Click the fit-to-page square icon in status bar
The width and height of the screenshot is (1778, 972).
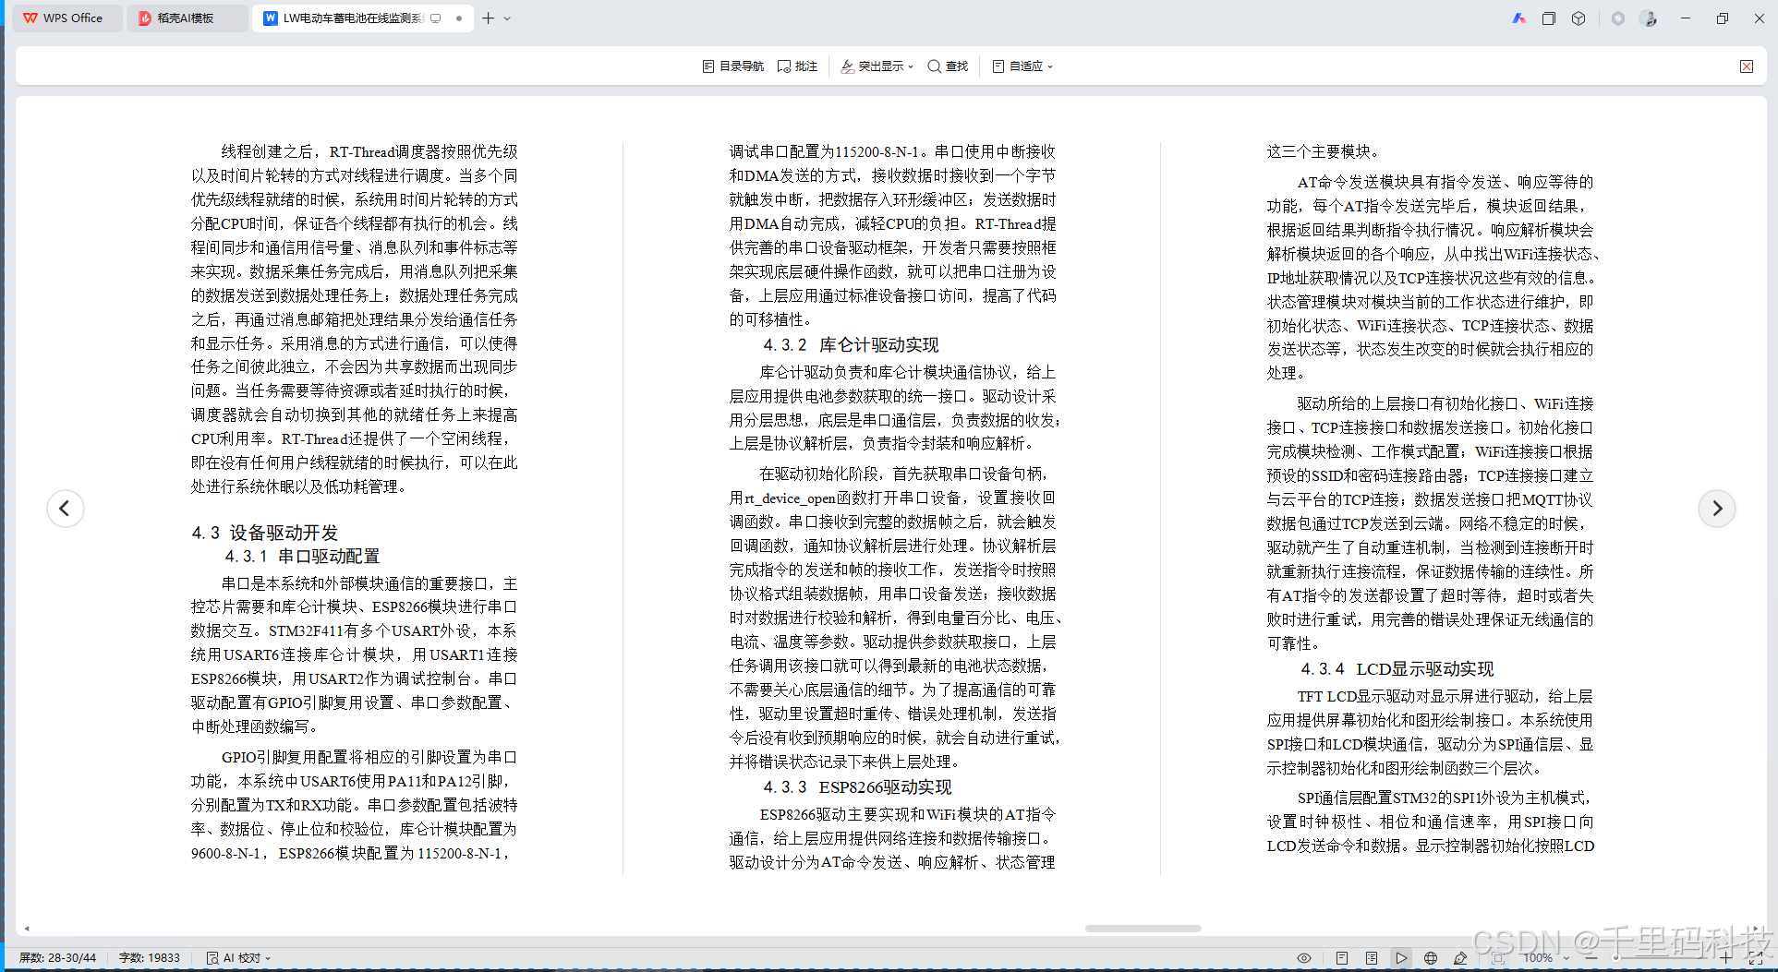point(1498,958)
